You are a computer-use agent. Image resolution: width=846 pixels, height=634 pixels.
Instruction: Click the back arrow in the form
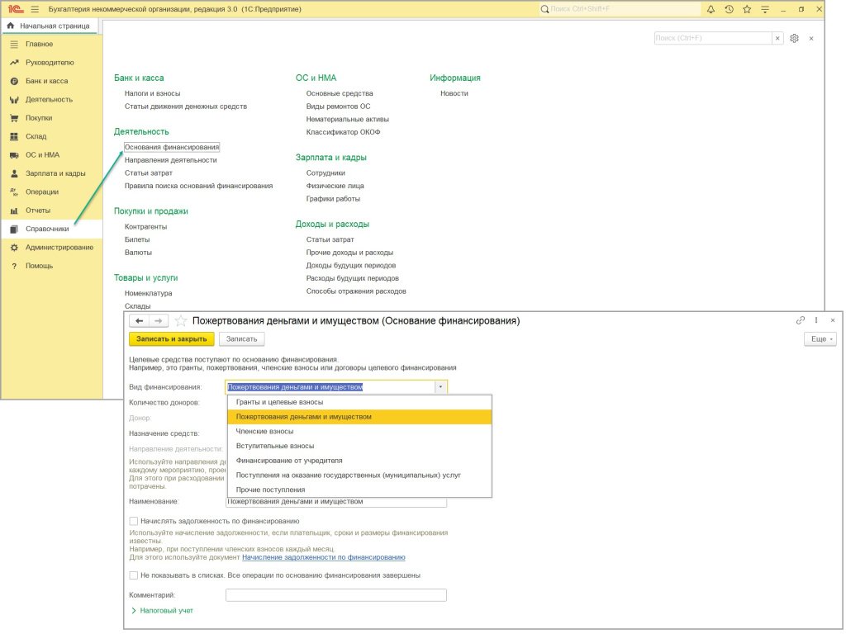pos(140,320)
